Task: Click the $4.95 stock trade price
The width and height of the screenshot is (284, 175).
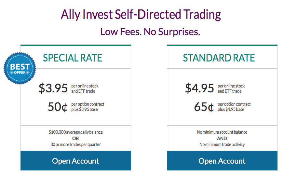Action: coord(199,88)
